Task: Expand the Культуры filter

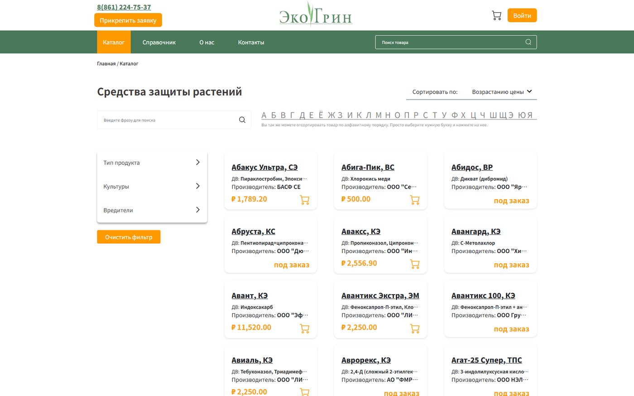Action: [152, 186]
